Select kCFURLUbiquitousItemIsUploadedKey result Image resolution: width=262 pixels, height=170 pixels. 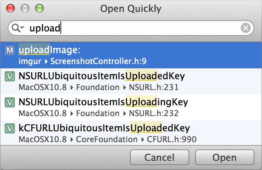pos(131,133)
